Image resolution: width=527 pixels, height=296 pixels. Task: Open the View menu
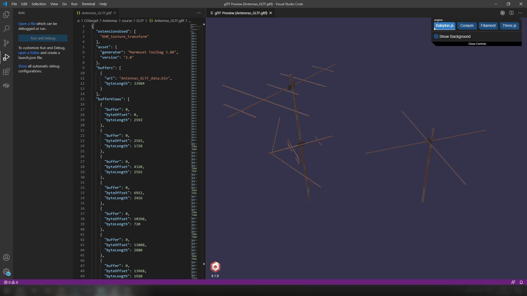click(54, 4)
